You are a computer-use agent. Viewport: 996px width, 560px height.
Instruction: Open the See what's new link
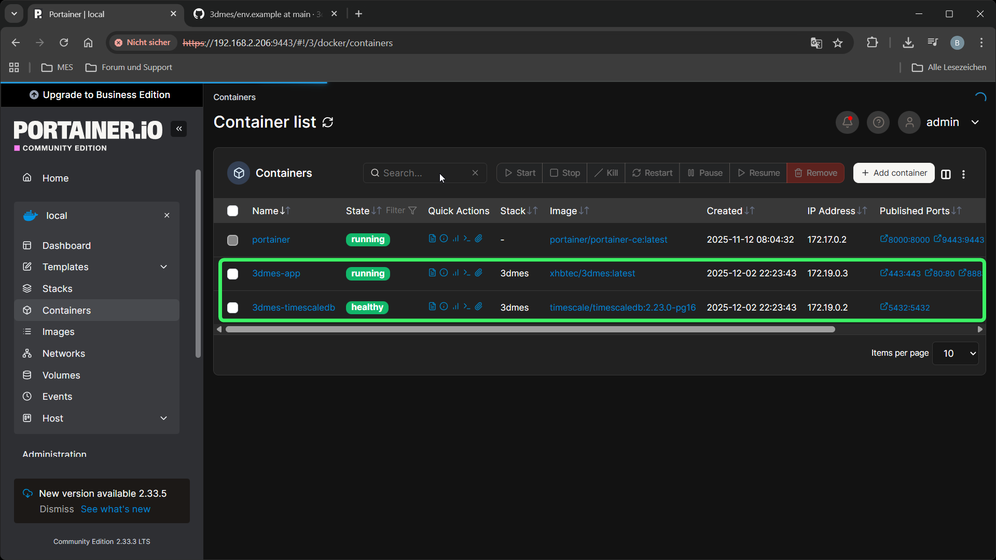115,509
